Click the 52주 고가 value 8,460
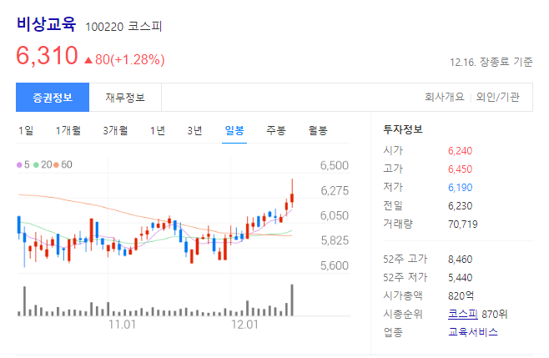549x358 pixels. coord(460,260)
